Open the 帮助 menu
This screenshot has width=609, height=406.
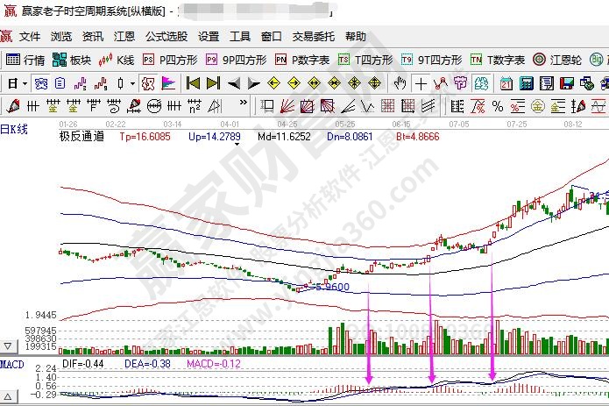(356, 37)
